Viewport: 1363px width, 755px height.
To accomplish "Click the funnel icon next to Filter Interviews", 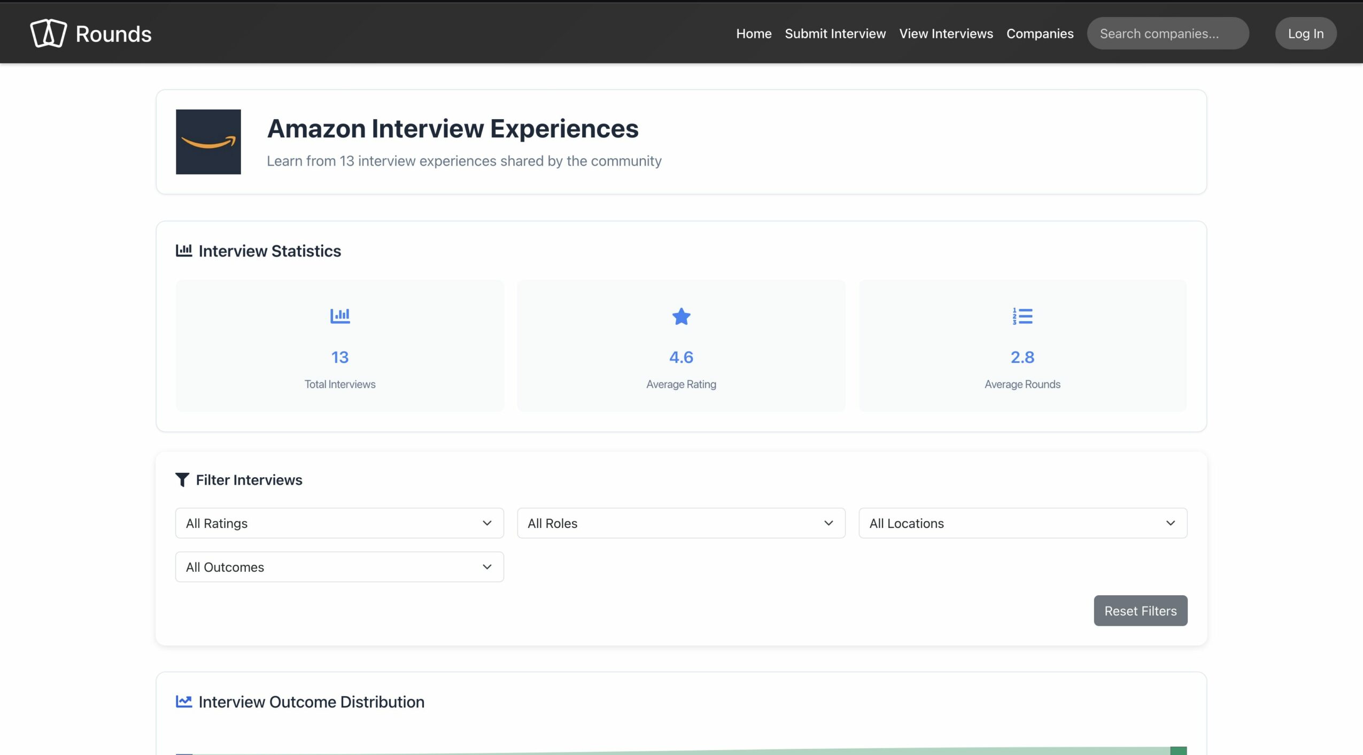I will coord(182,480).
